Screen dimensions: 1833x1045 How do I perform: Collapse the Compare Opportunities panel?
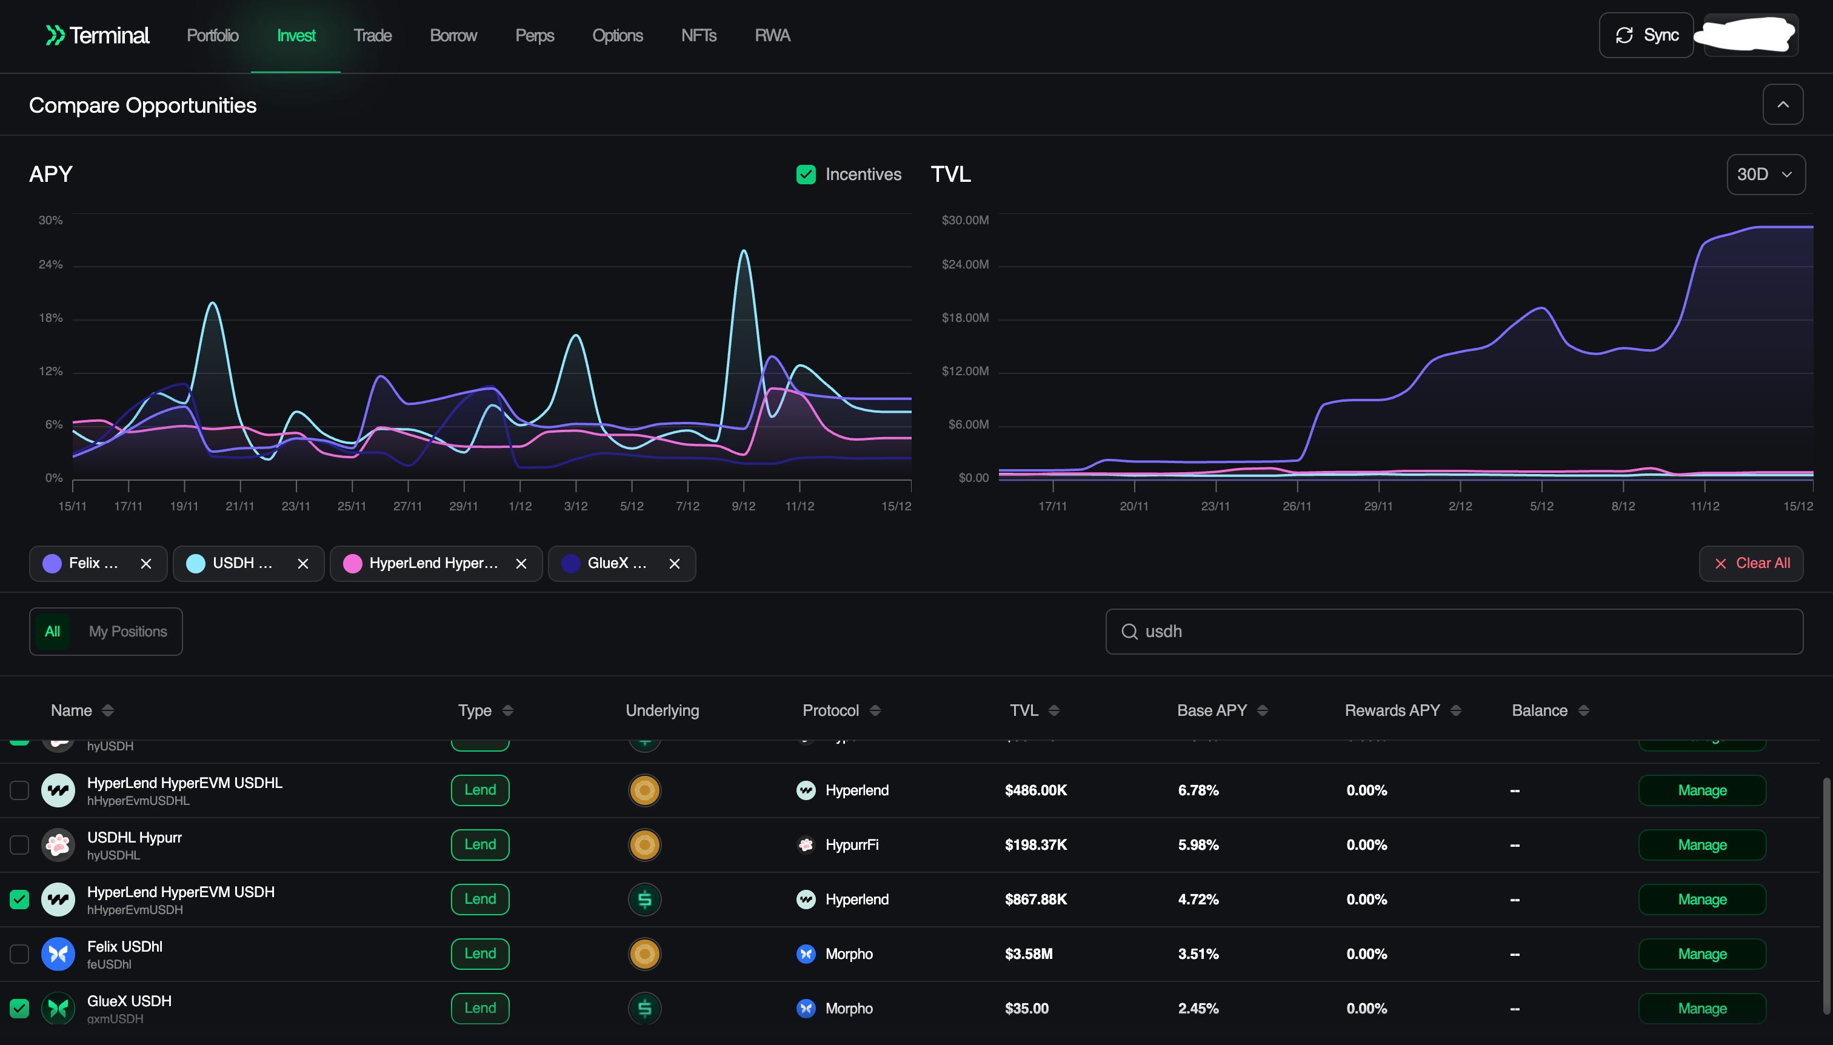[x=1782, y=105]
